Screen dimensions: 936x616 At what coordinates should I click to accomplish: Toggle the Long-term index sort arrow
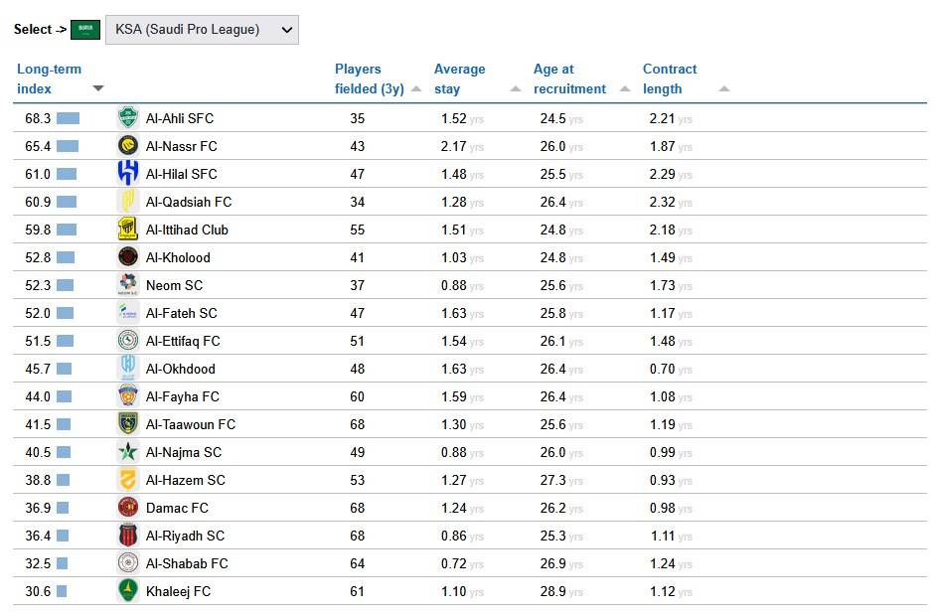(97, 88)
